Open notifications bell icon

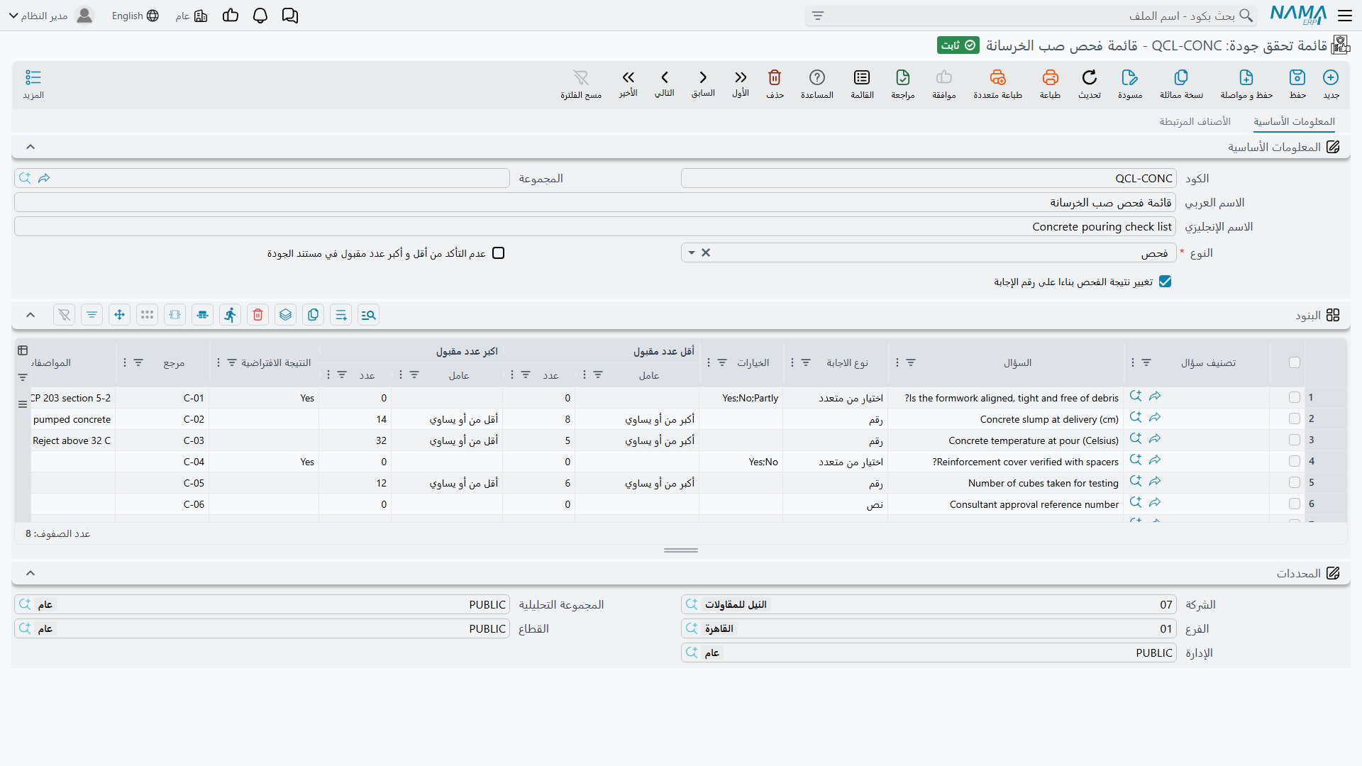coord(260,16)
